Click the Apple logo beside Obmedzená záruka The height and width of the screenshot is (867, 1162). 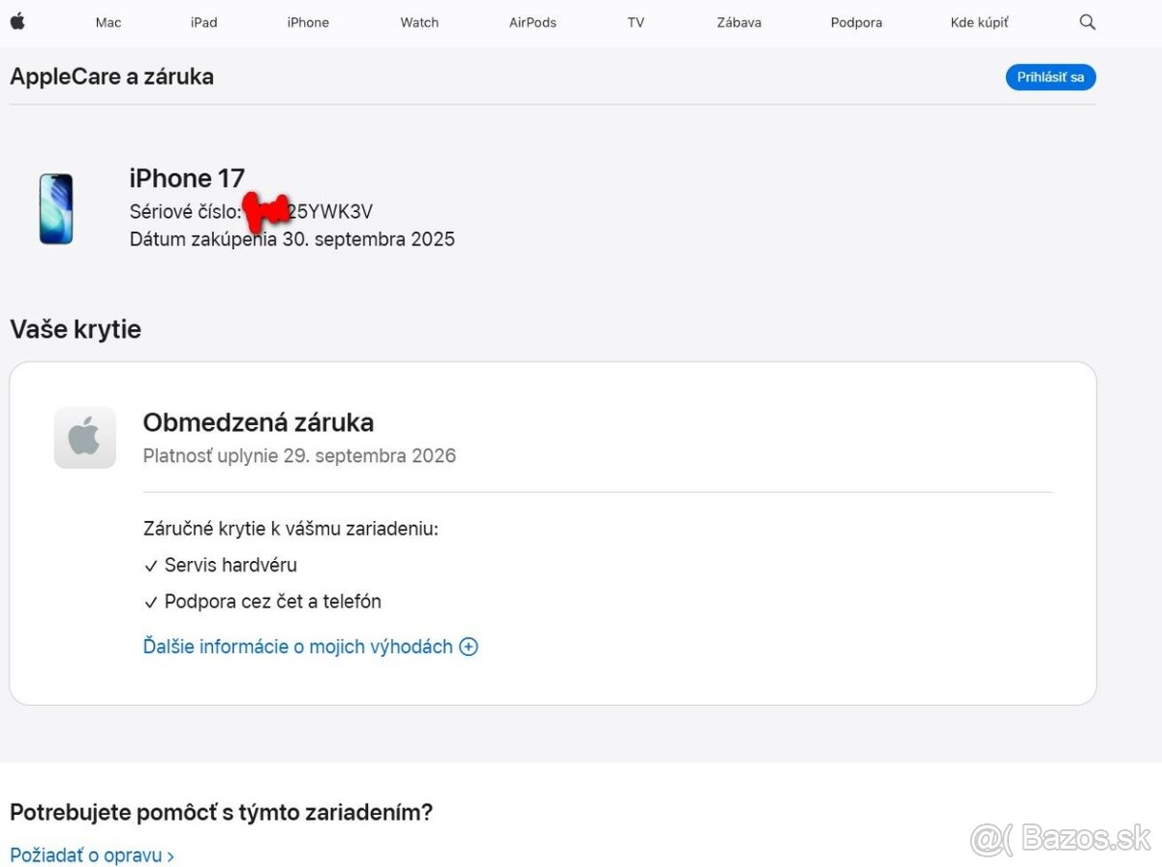(85, 438)
